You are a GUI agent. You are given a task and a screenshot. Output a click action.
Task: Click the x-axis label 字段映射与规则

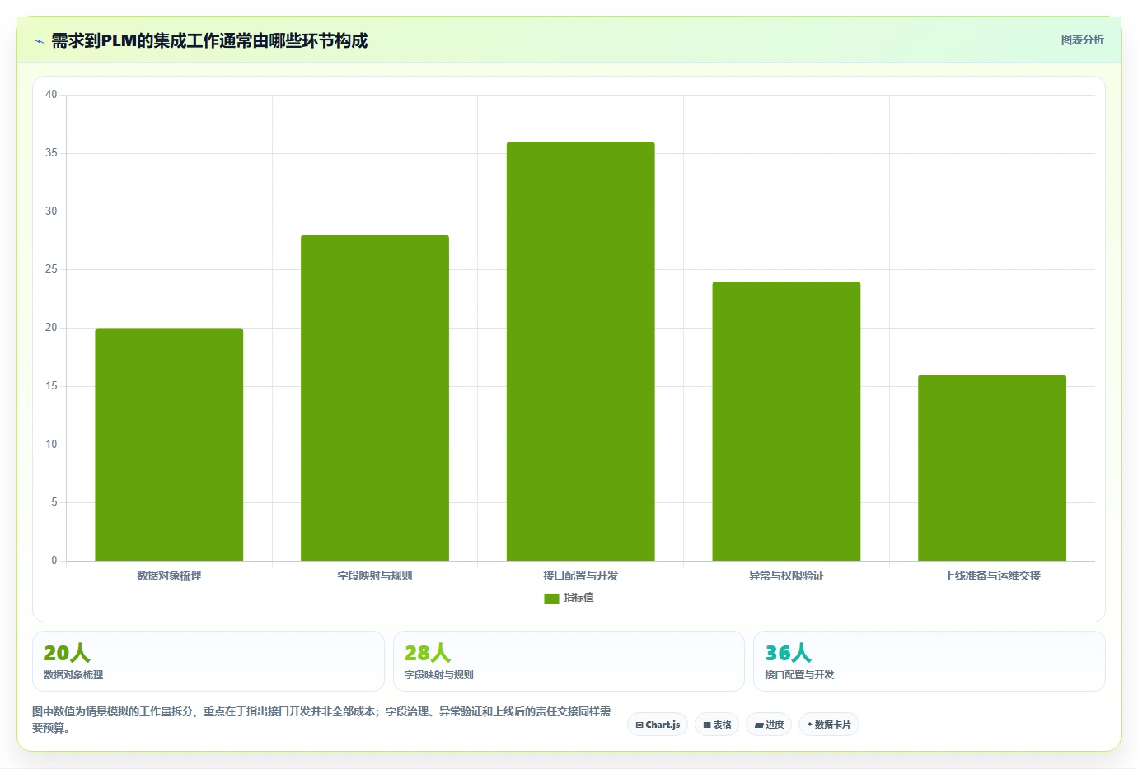[375, 576]
